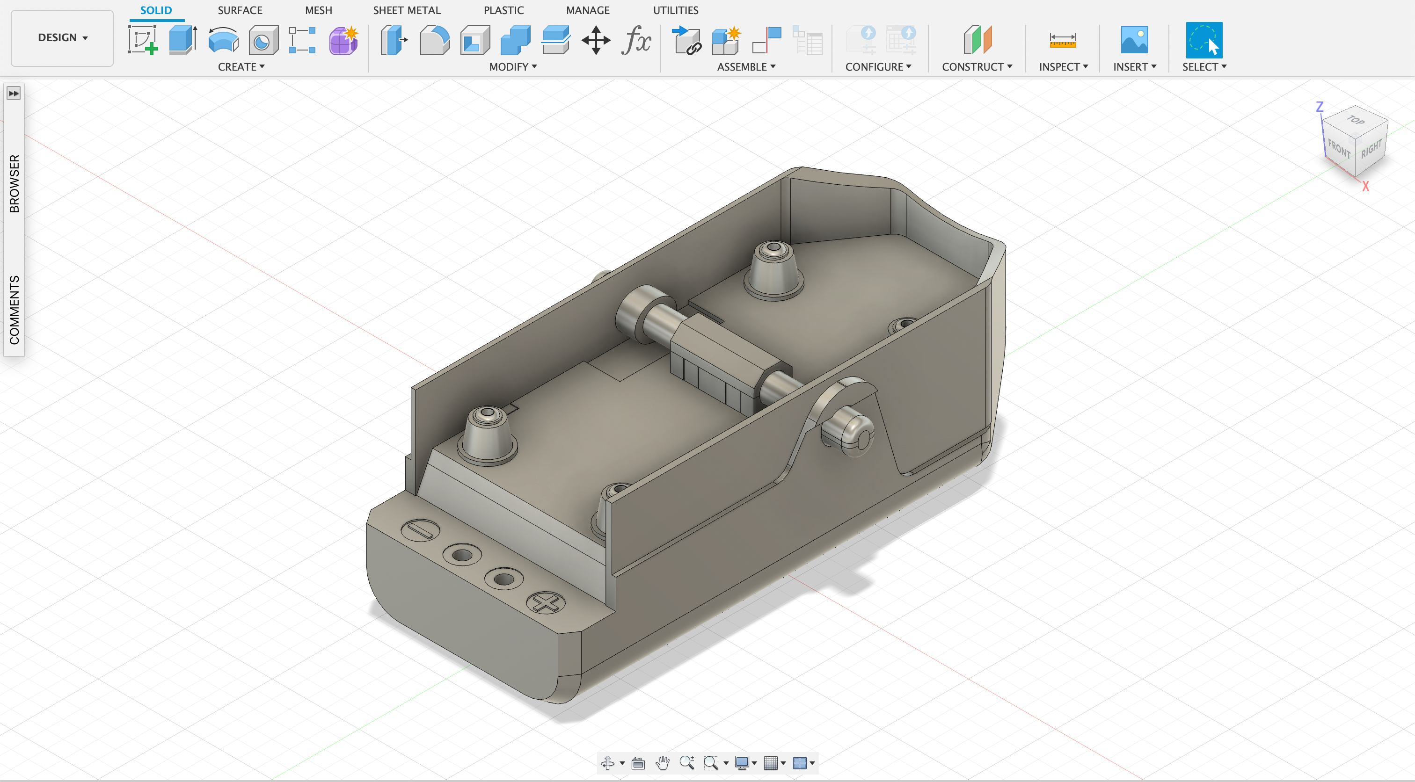Select the Fillet tool
This screenshot has height=782, width=1415.
435,40
